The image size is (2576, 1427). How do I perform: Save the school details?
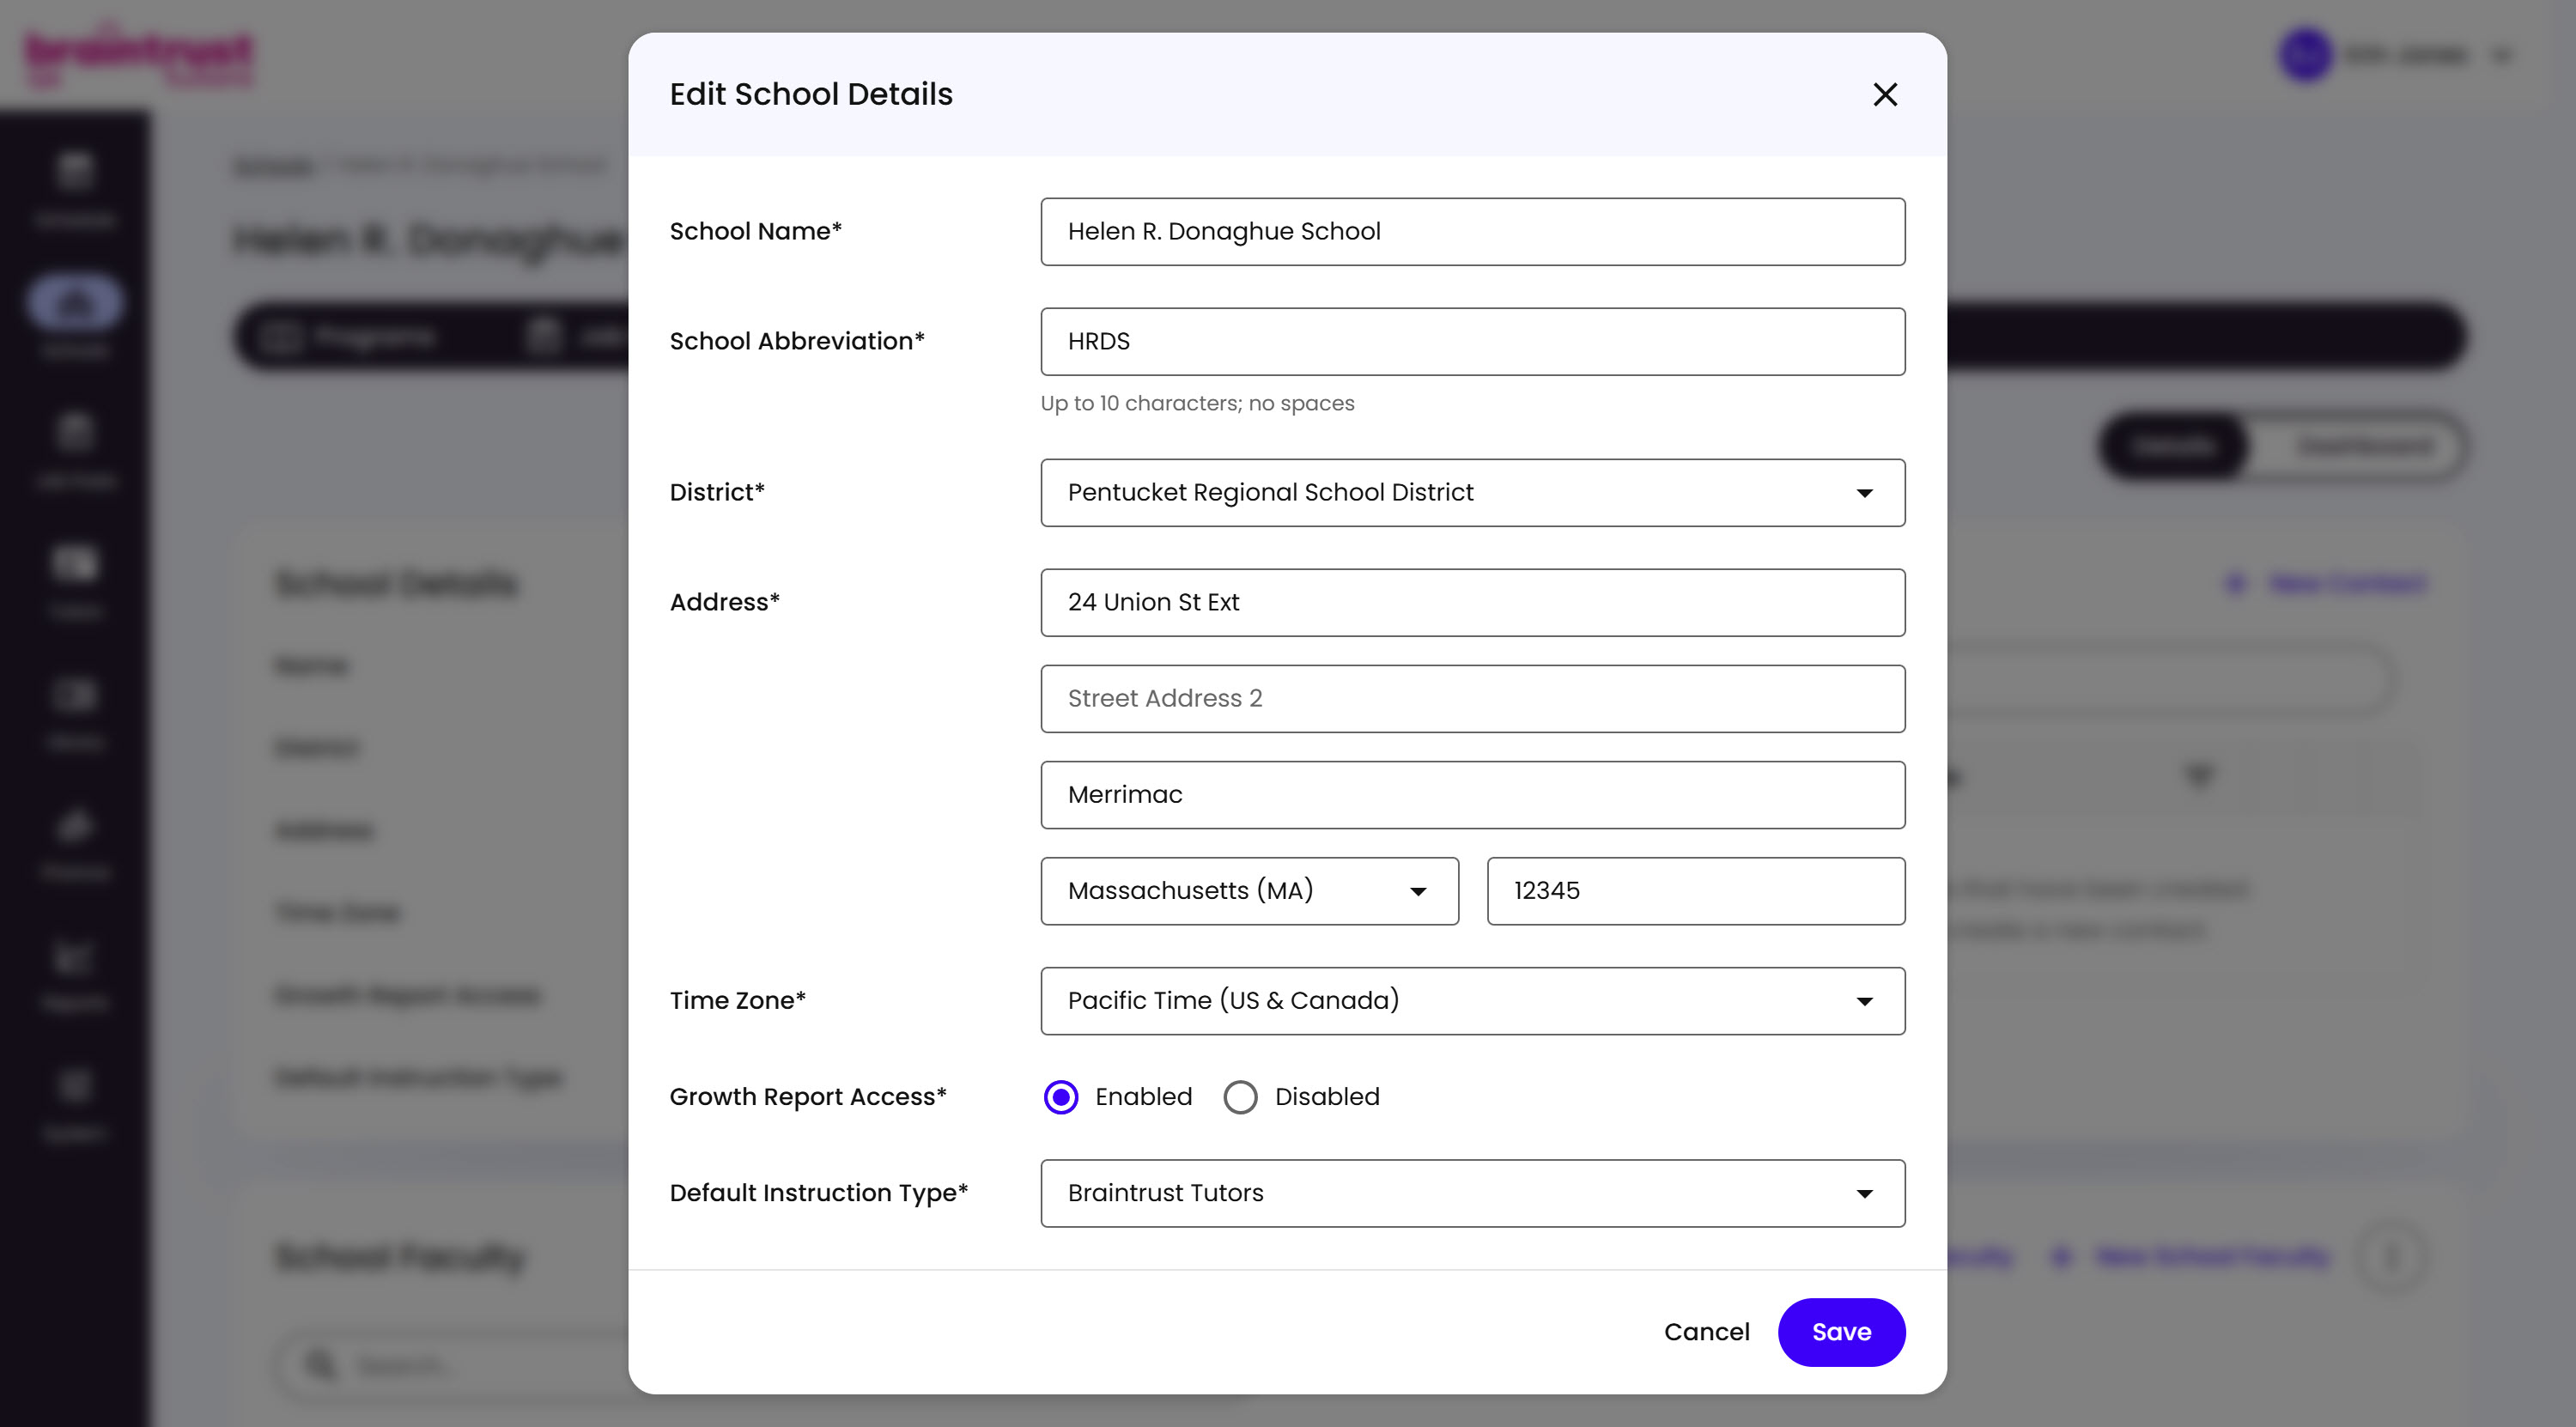click(x=1841, y=1332)
